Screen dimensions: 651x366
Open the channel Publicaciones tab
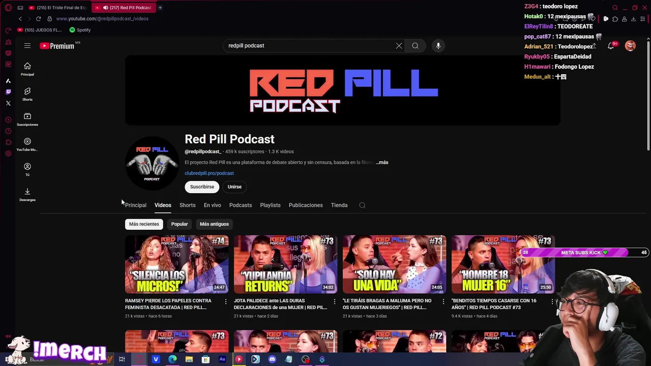[306, 205]
